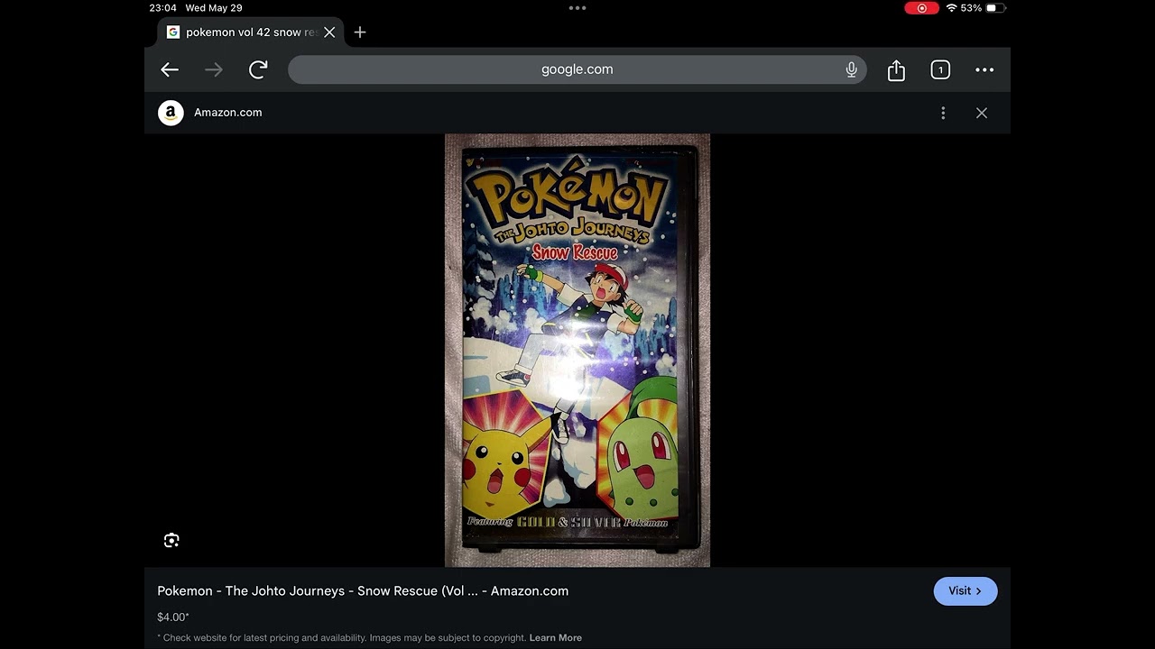Click the Amazon logo icon
This screenshot has height=649, width=1155.
(x=171, y=113)
